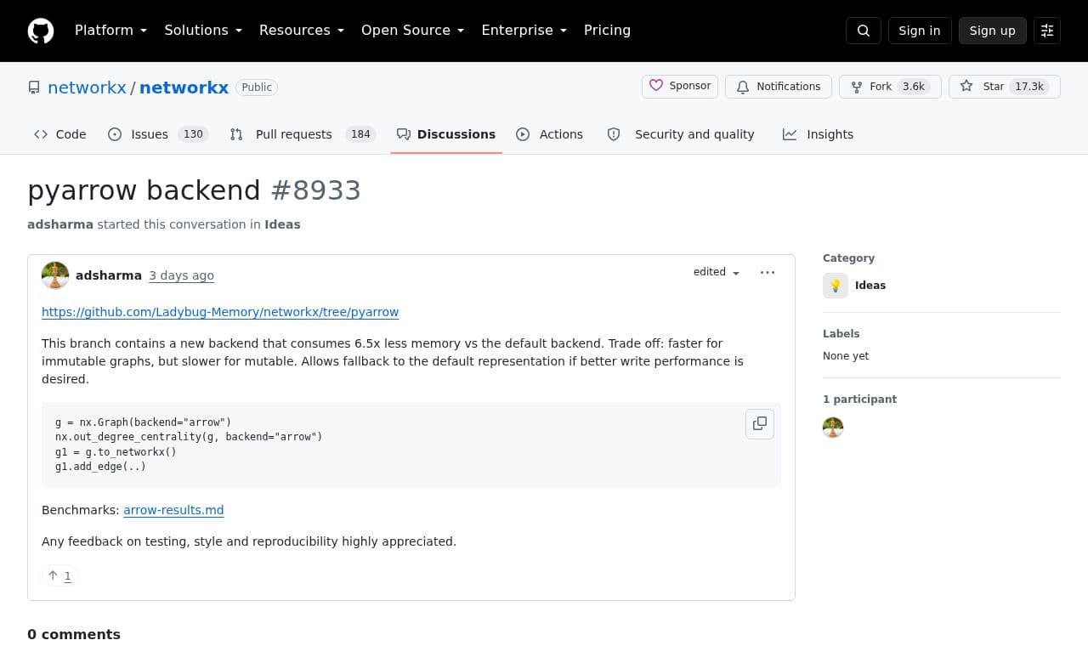
Task: Switch to the Code tab
Action: click(x=59, y=134)
